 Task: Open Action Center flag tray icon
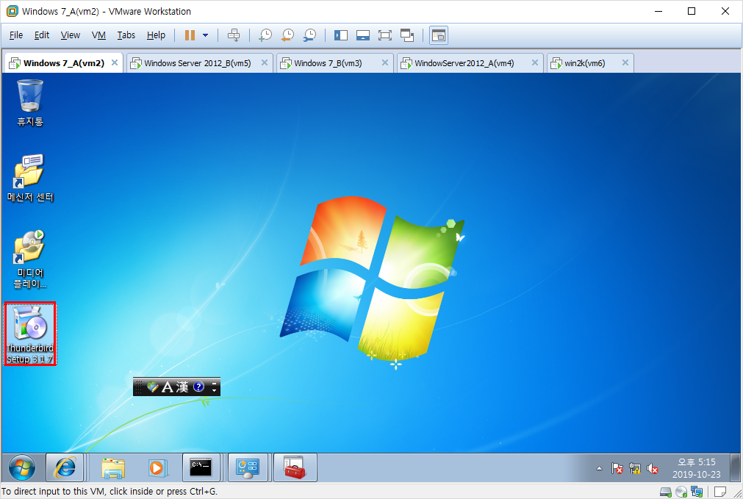617,468
